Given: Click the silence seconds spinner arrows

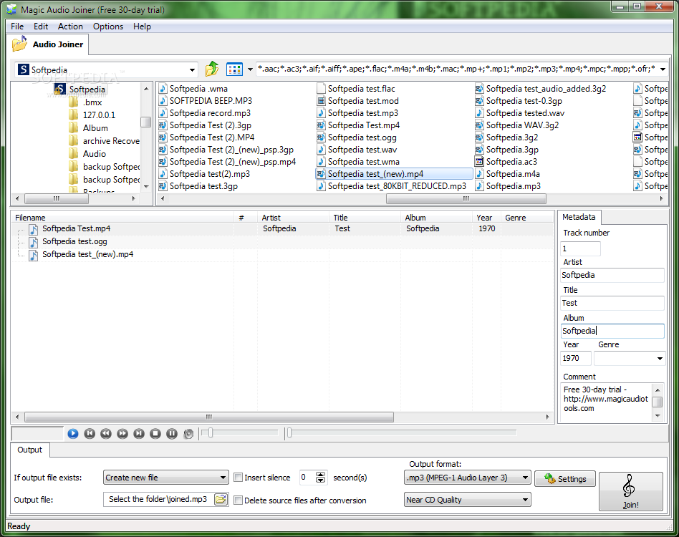Looking at the screenshot, I should pos(320,478).
